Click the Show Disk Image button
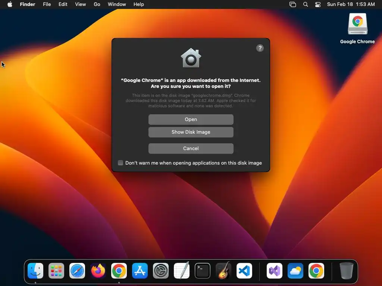The image size is (382, 286). coord(191,132)
